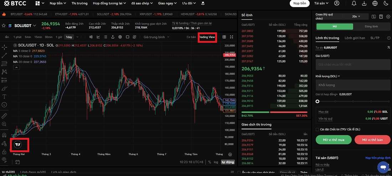This screenshot has width=392, height=176.
Task: Open the user profile icon
Action: tap(337, 3)
